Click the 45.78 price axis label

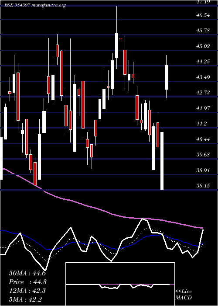coord(203,31)
